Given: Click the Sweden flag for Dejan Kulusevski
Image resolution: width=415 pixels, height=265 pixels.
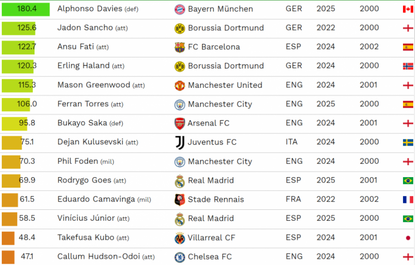Looking at the screenshot, I should [x=408, y=142].
